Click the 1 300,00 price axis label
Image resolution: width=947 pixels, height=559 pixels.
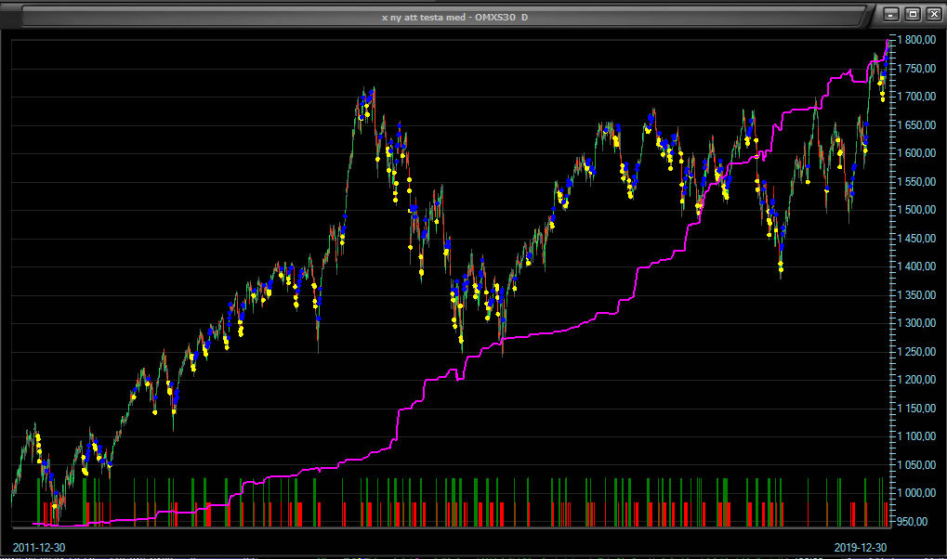[x=915, y=323]
